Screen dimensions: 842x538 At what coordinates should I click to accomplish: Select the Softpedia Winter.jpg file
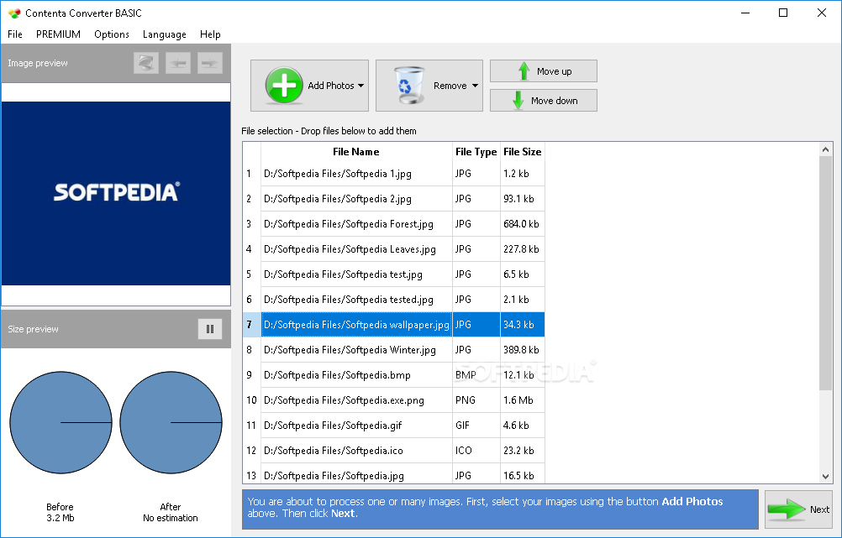pos(356,350)
